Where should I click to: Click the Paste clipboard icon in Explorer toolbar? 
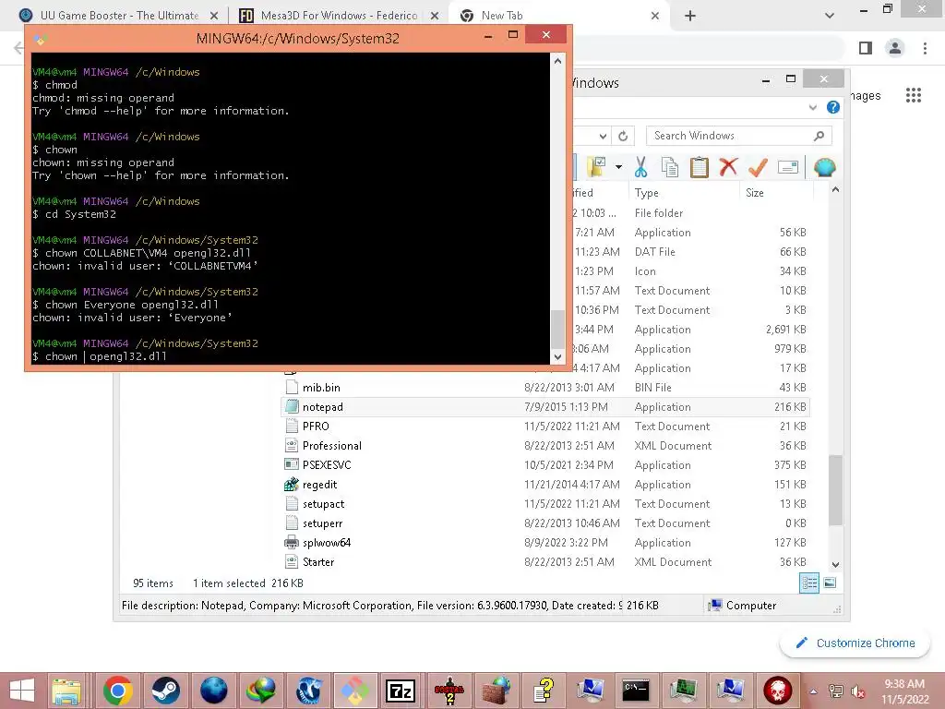click(x=700, y=167)
